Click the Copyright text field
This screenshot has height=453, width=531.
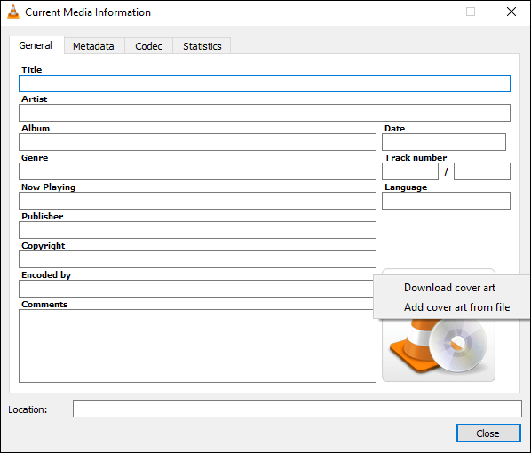pyautogui.click(x=197, y=259)
